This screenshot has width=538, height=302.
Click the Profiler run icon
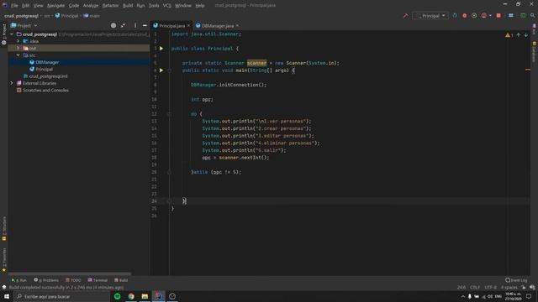[x=484, y=16]
